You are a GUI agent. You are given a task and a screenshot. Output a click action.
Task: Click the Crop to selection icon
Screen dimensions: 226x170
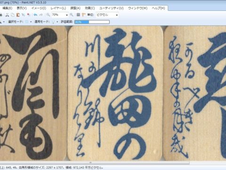(x=23, y=15)
